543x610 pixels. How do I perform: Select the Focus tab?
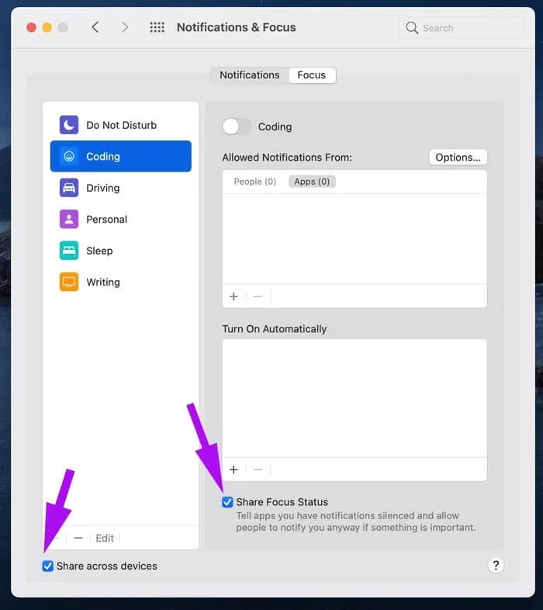click(312, 75)
